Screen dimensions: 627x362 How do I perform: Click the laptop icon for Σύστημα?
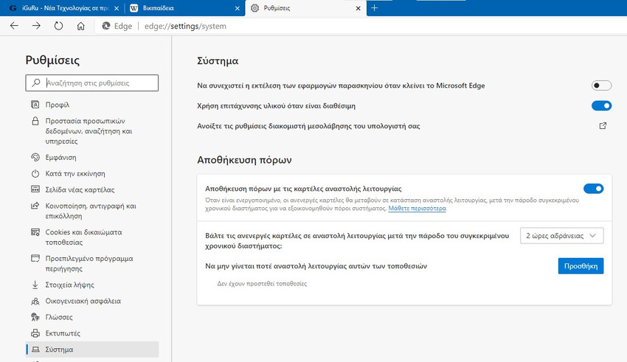point(35,349)
